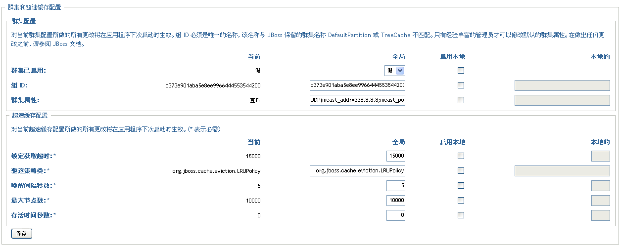This screenshot has width=621, height=246.
Task: Click the local 存活时间秒数 field
Action: pyautogui.click(x=601, y=215)
